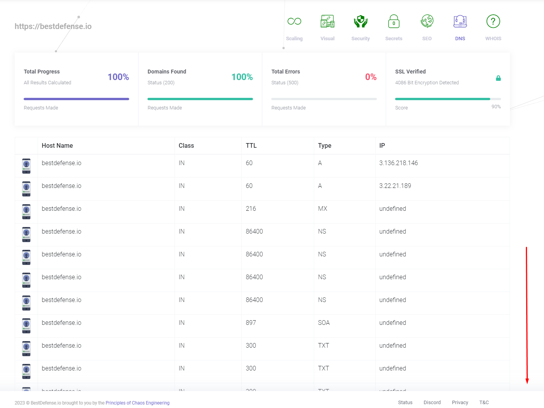Select the Security shield icon

click(x=361, y=22)
